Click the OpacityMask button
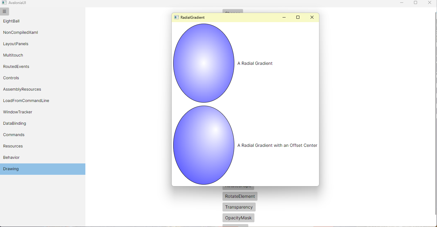437x227 pixels. (x=238, y=217)
